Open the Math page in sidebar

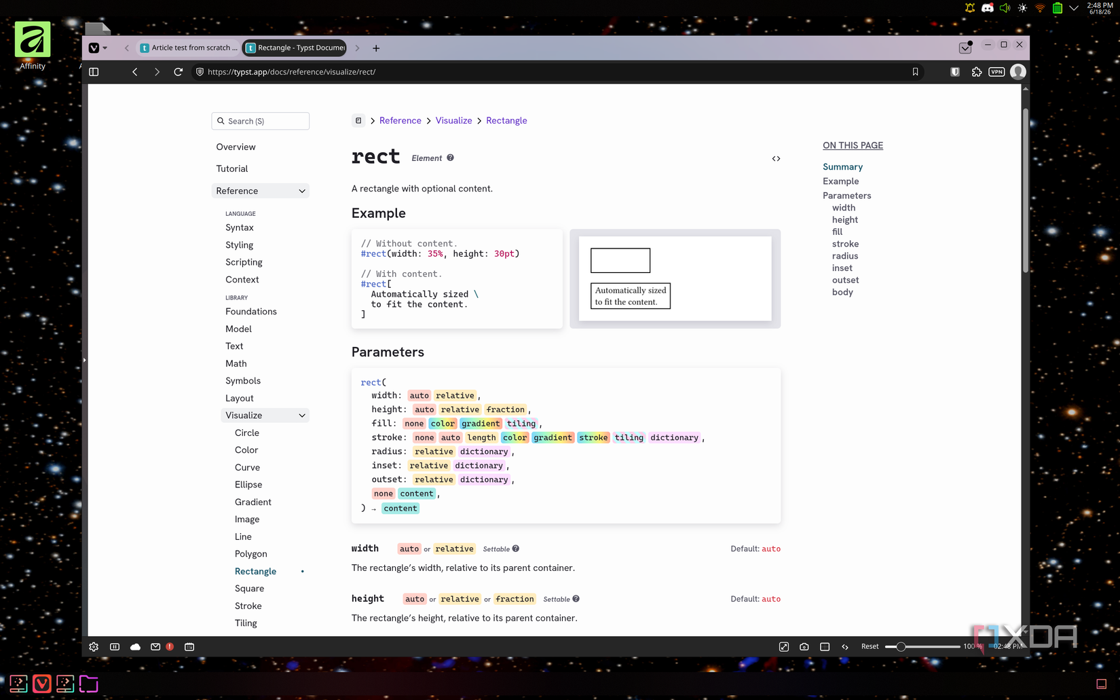point(236,364)
